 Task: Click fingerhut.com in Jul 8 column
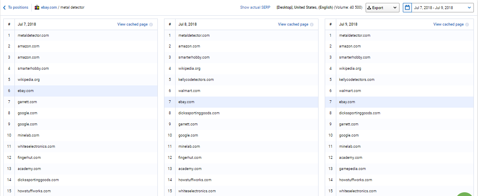(190, 158)
